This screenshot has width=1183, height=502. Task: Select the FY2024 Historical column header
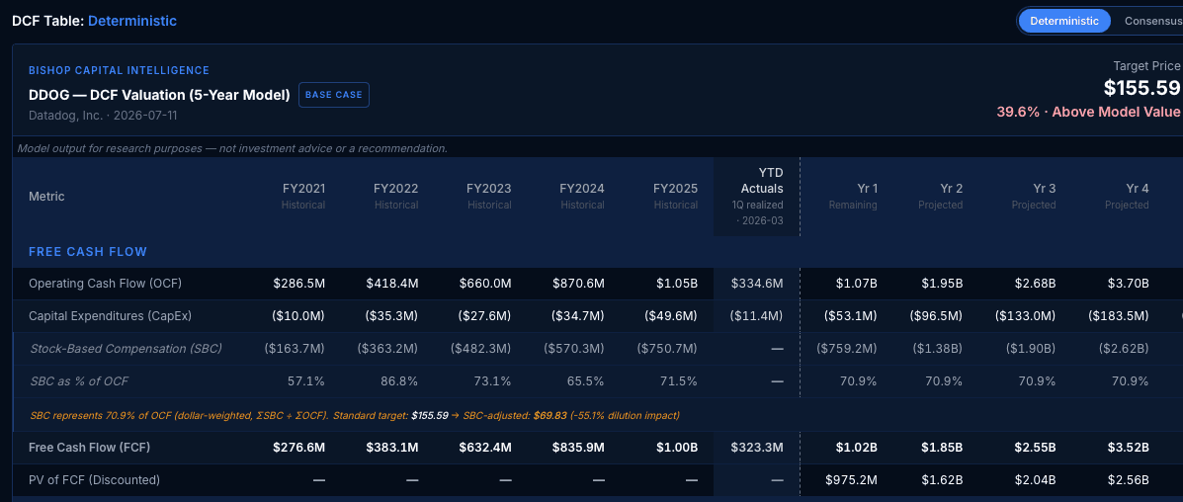(x=582, y=197)
